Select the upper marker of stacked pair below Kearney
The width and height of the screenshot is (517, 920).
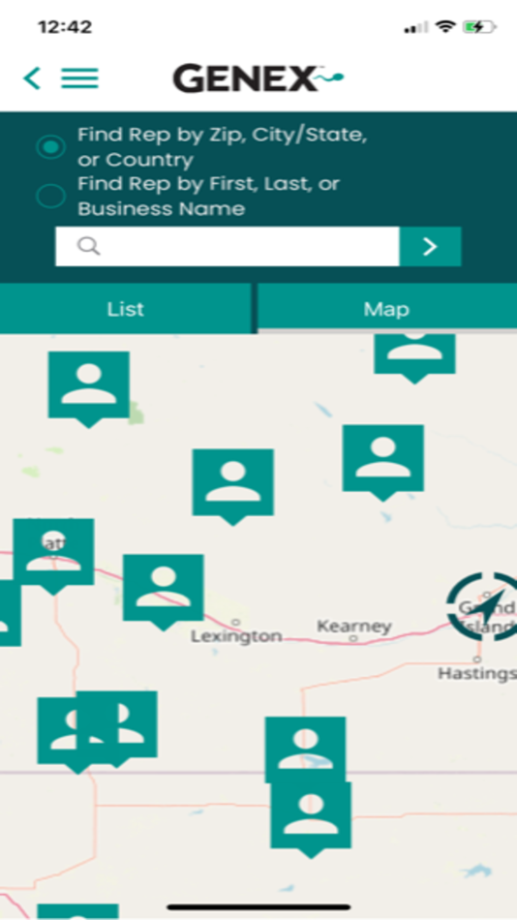pos(305,749)
